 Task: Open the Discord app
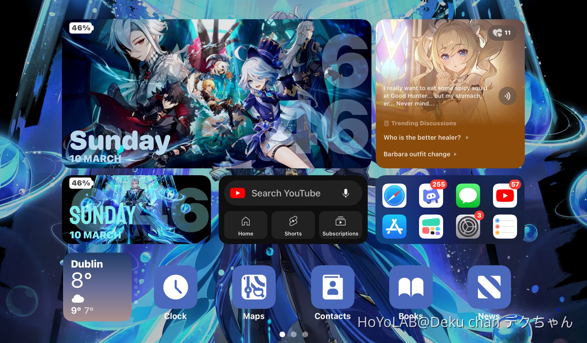coord(432,196)
